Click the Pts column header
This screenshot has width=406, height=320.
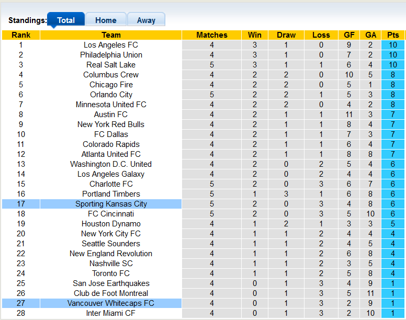point(393,35)
